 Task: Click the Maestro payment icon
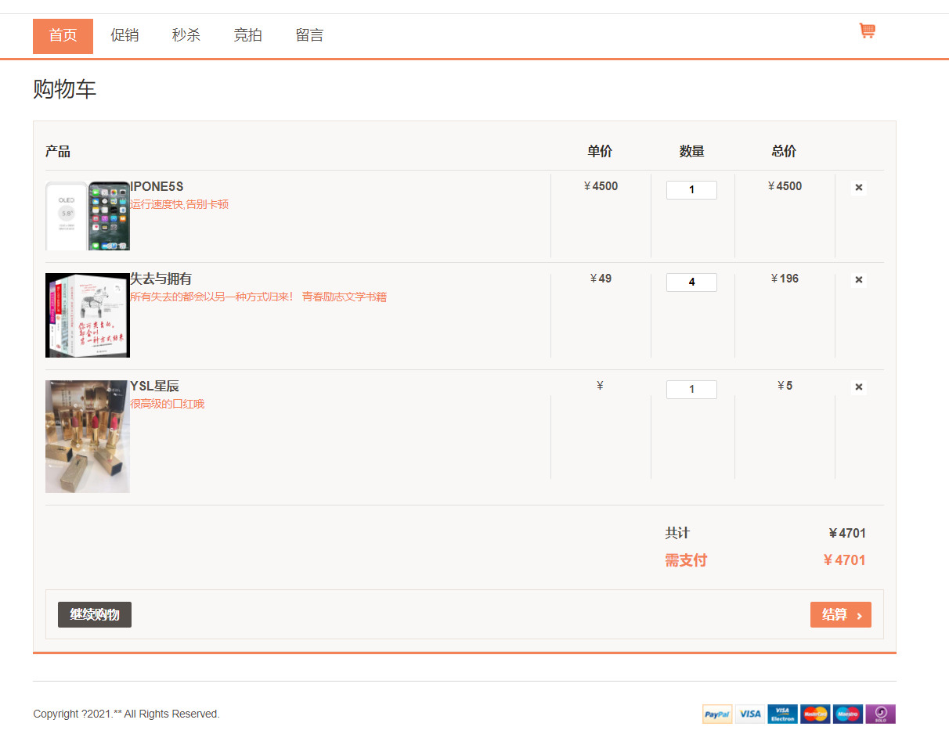848,714
